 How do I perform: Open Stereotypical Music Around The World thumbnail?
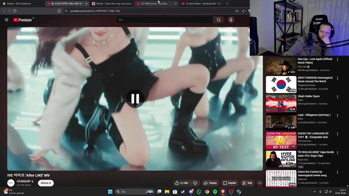(281, 84)
